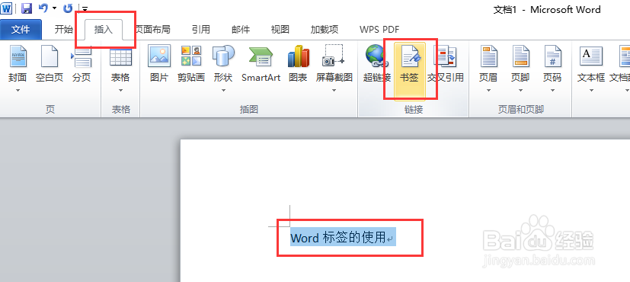The width and height of the screenshot is (630, 282).
Task: Open 剪贴画 clip art
Action: [x=191, y=63]
